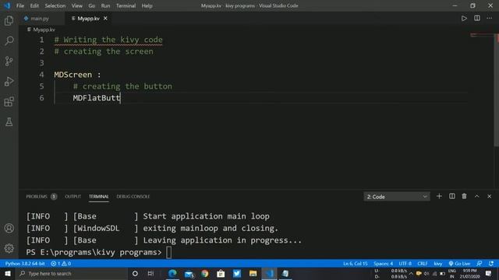The height and width of the screenshot is (280, 499).
Task: Click the '# creating the button' comment
Action: [122, 86]
